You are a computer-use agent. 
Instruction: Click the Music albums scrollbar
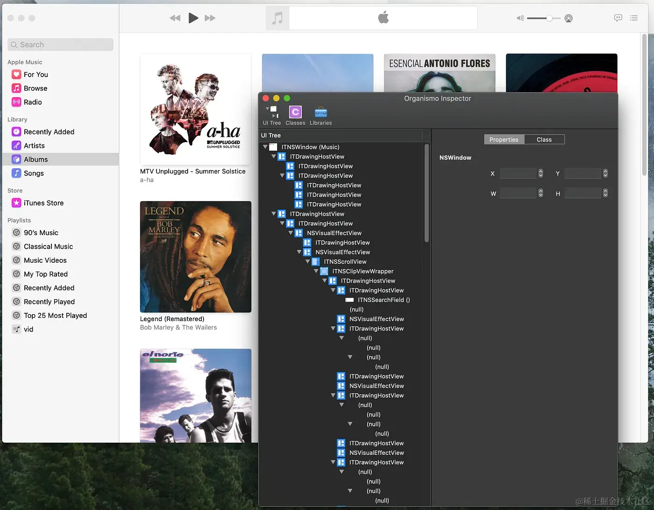645,105
